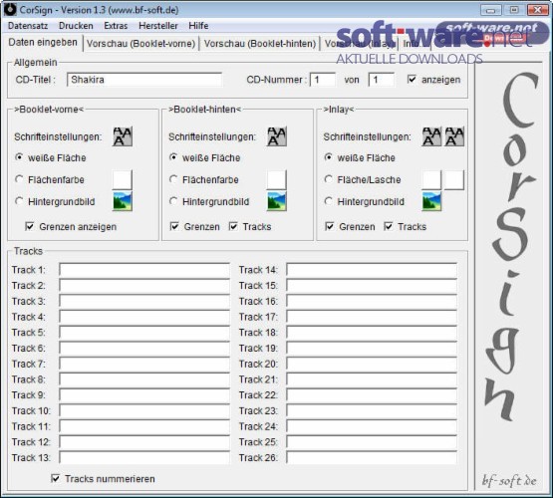Choose background image for Booklet-hinten
This screenshot has height=498, width=553.
277,201
